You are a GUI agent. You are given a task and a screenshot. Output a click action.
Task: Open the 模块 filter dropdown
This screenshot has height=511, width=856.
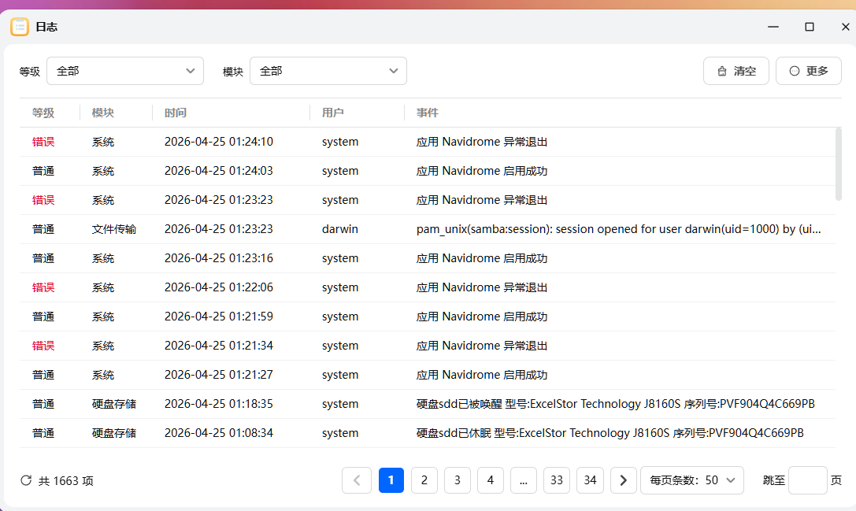(x=328, y=71)
